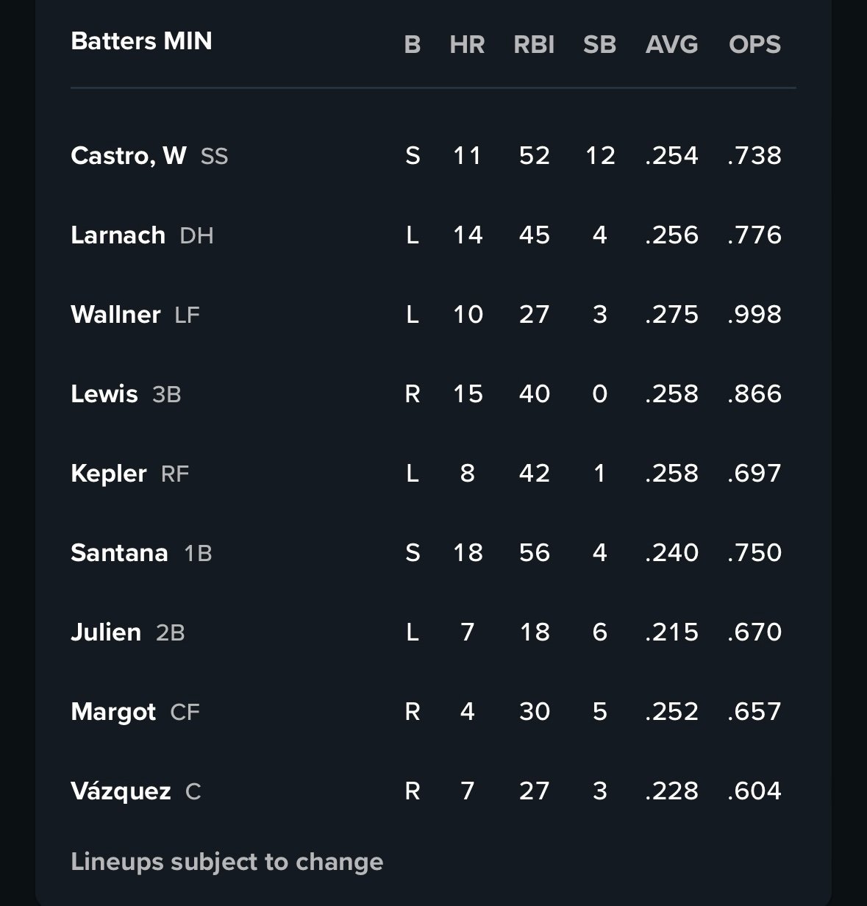Tap on Lewis player name
Screen dimensions: 867x906
[x=104, y=394]
